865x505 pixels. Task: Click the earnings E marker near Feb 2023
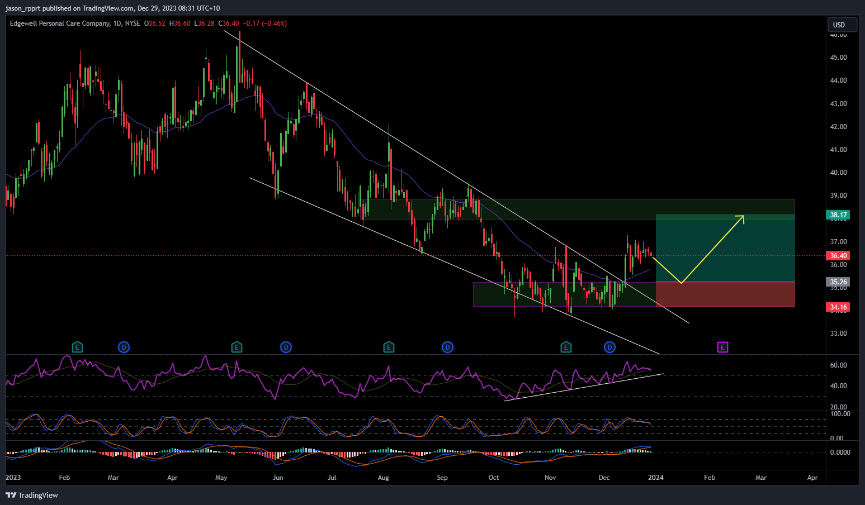(78, 347)
